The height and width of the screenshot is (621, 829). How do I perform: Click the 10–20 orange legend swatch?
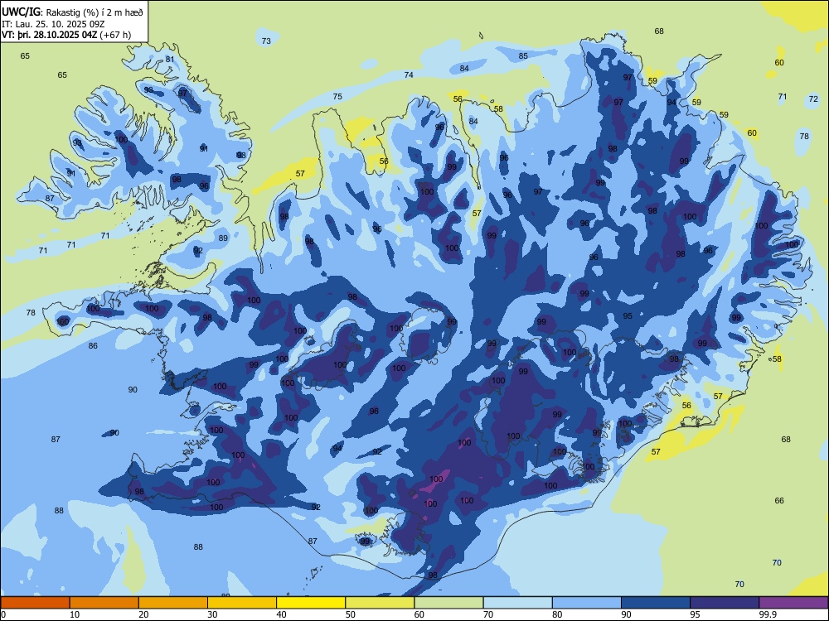coord(104,603)
